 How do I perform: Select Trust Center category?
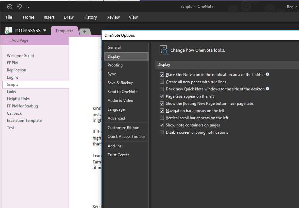tap(126, 155)
